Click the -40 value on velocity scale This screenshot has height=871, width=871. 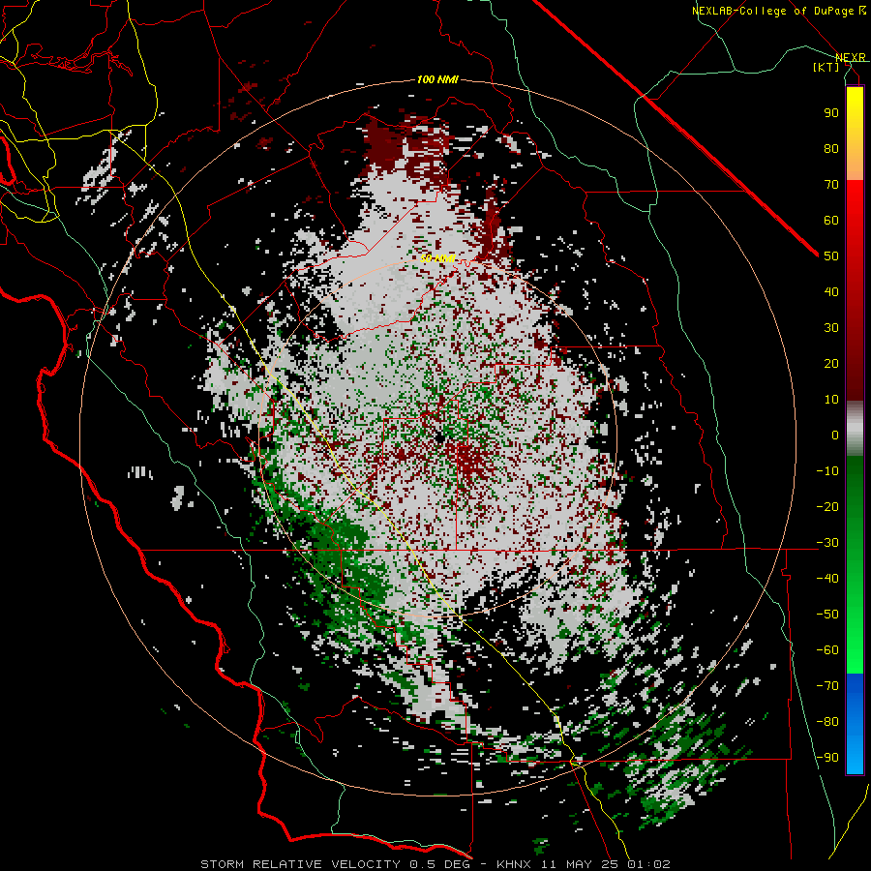pyautogui.click(x=827, y=579)
